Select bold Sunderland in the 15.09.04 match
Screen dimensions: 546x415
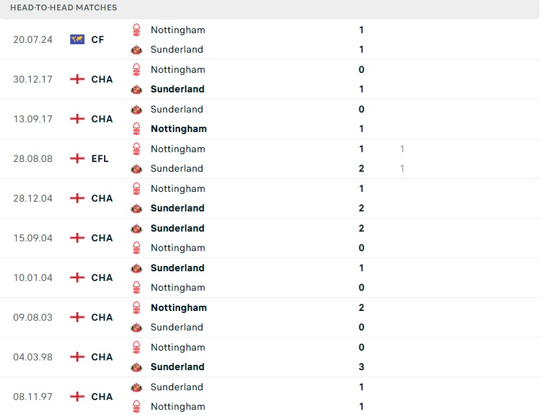[177, 228]
